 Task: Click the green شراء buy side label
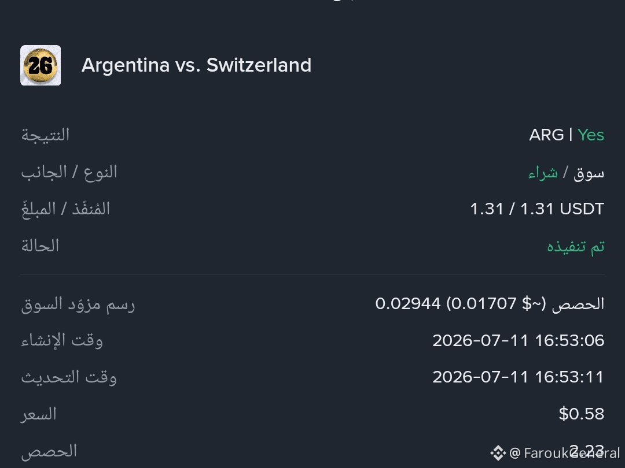coord(543,173)
